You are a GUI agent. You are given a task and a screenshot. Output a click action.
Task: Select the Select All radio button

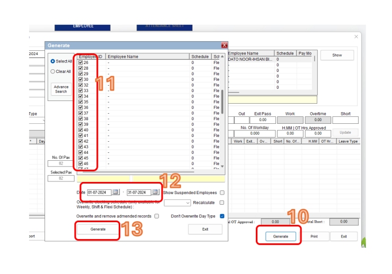pyautogui.click(x=52, y=61)
